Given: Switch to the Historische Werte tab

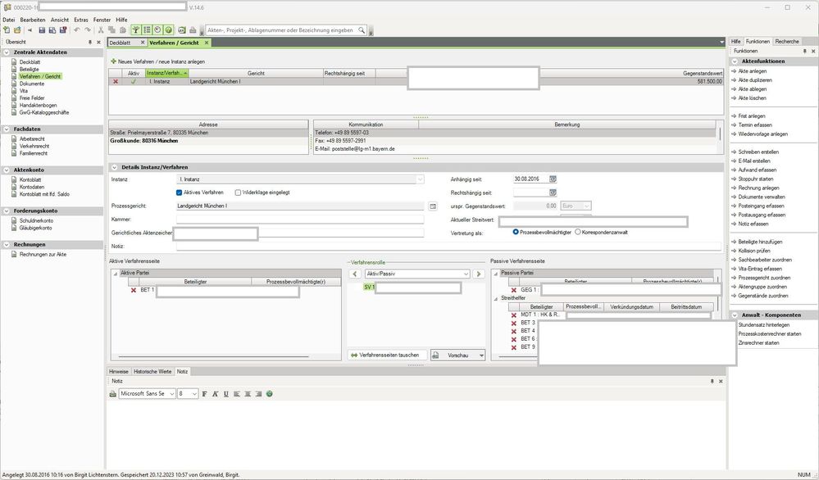Looking at the screenshot, I should pos(153,371).
